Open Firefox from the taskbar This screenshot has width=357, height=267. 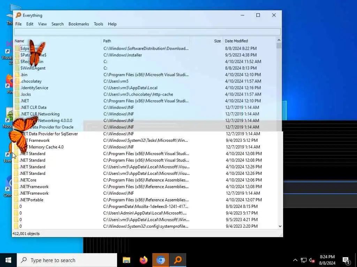(x=143, y=260)
